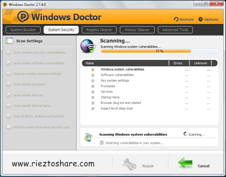
Task: Click the Restore link text
Action: click(187, 19)
